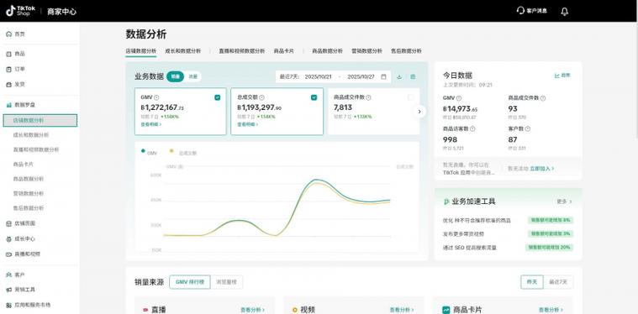638x314 pixels.
Task: Click info icon beside today's GMV
Action: 459,98
